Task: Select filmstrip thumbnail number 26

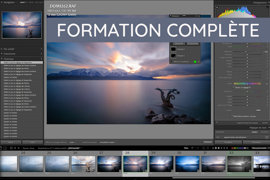Action: pos(83,164)
